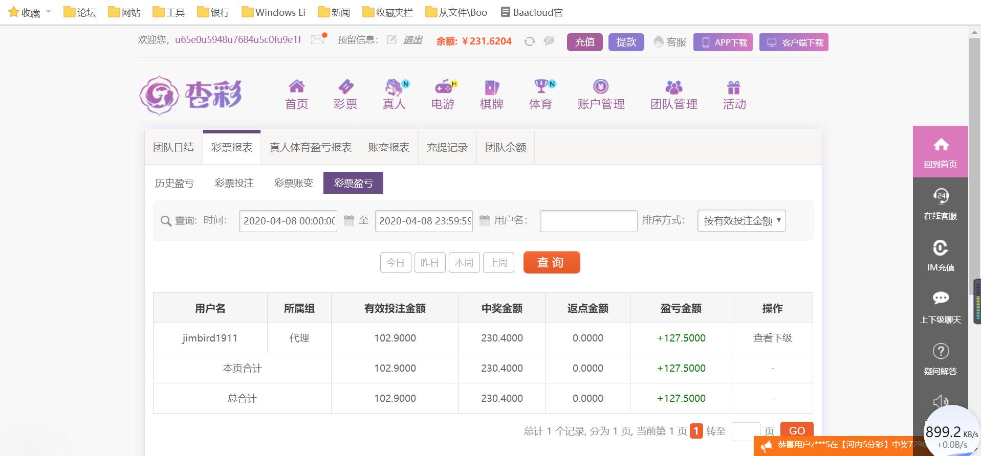The width and height of the screenshot is (981, 456).
Task: Select the 昨日 quick date button
Action: [x=430, y=262]
